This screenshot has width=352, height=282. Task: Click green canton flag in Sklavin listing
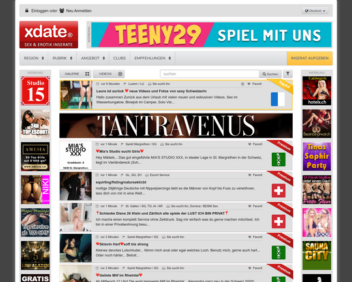(278, 253)
